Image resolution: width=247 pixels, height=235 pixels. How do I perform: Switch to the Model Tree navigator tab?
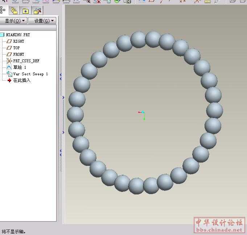pos(3,11)
